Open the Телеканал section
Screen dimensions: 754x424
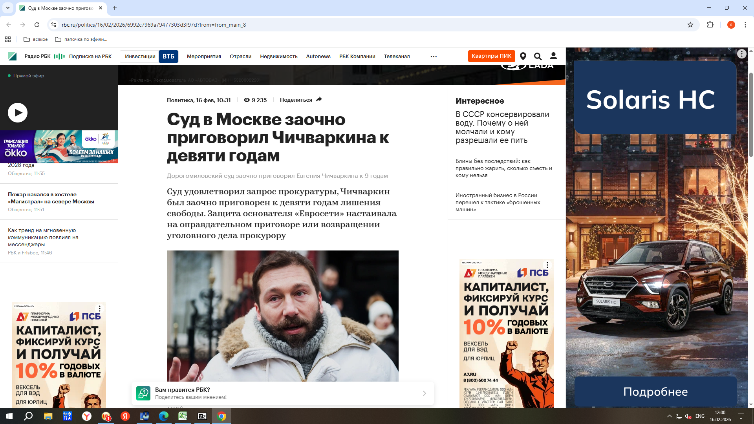(x=397, y=57)
